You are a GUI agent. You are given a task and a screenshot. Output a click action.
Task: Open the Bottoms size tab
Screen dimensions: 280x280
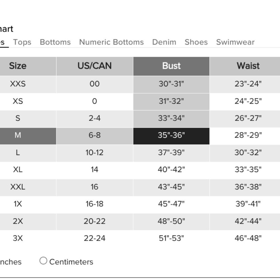coord(55,42)
